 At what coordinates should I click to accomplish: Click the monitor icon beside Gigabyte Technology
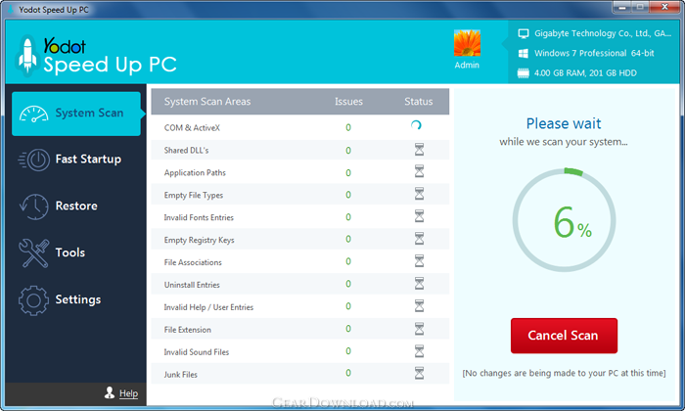(524, 33)
